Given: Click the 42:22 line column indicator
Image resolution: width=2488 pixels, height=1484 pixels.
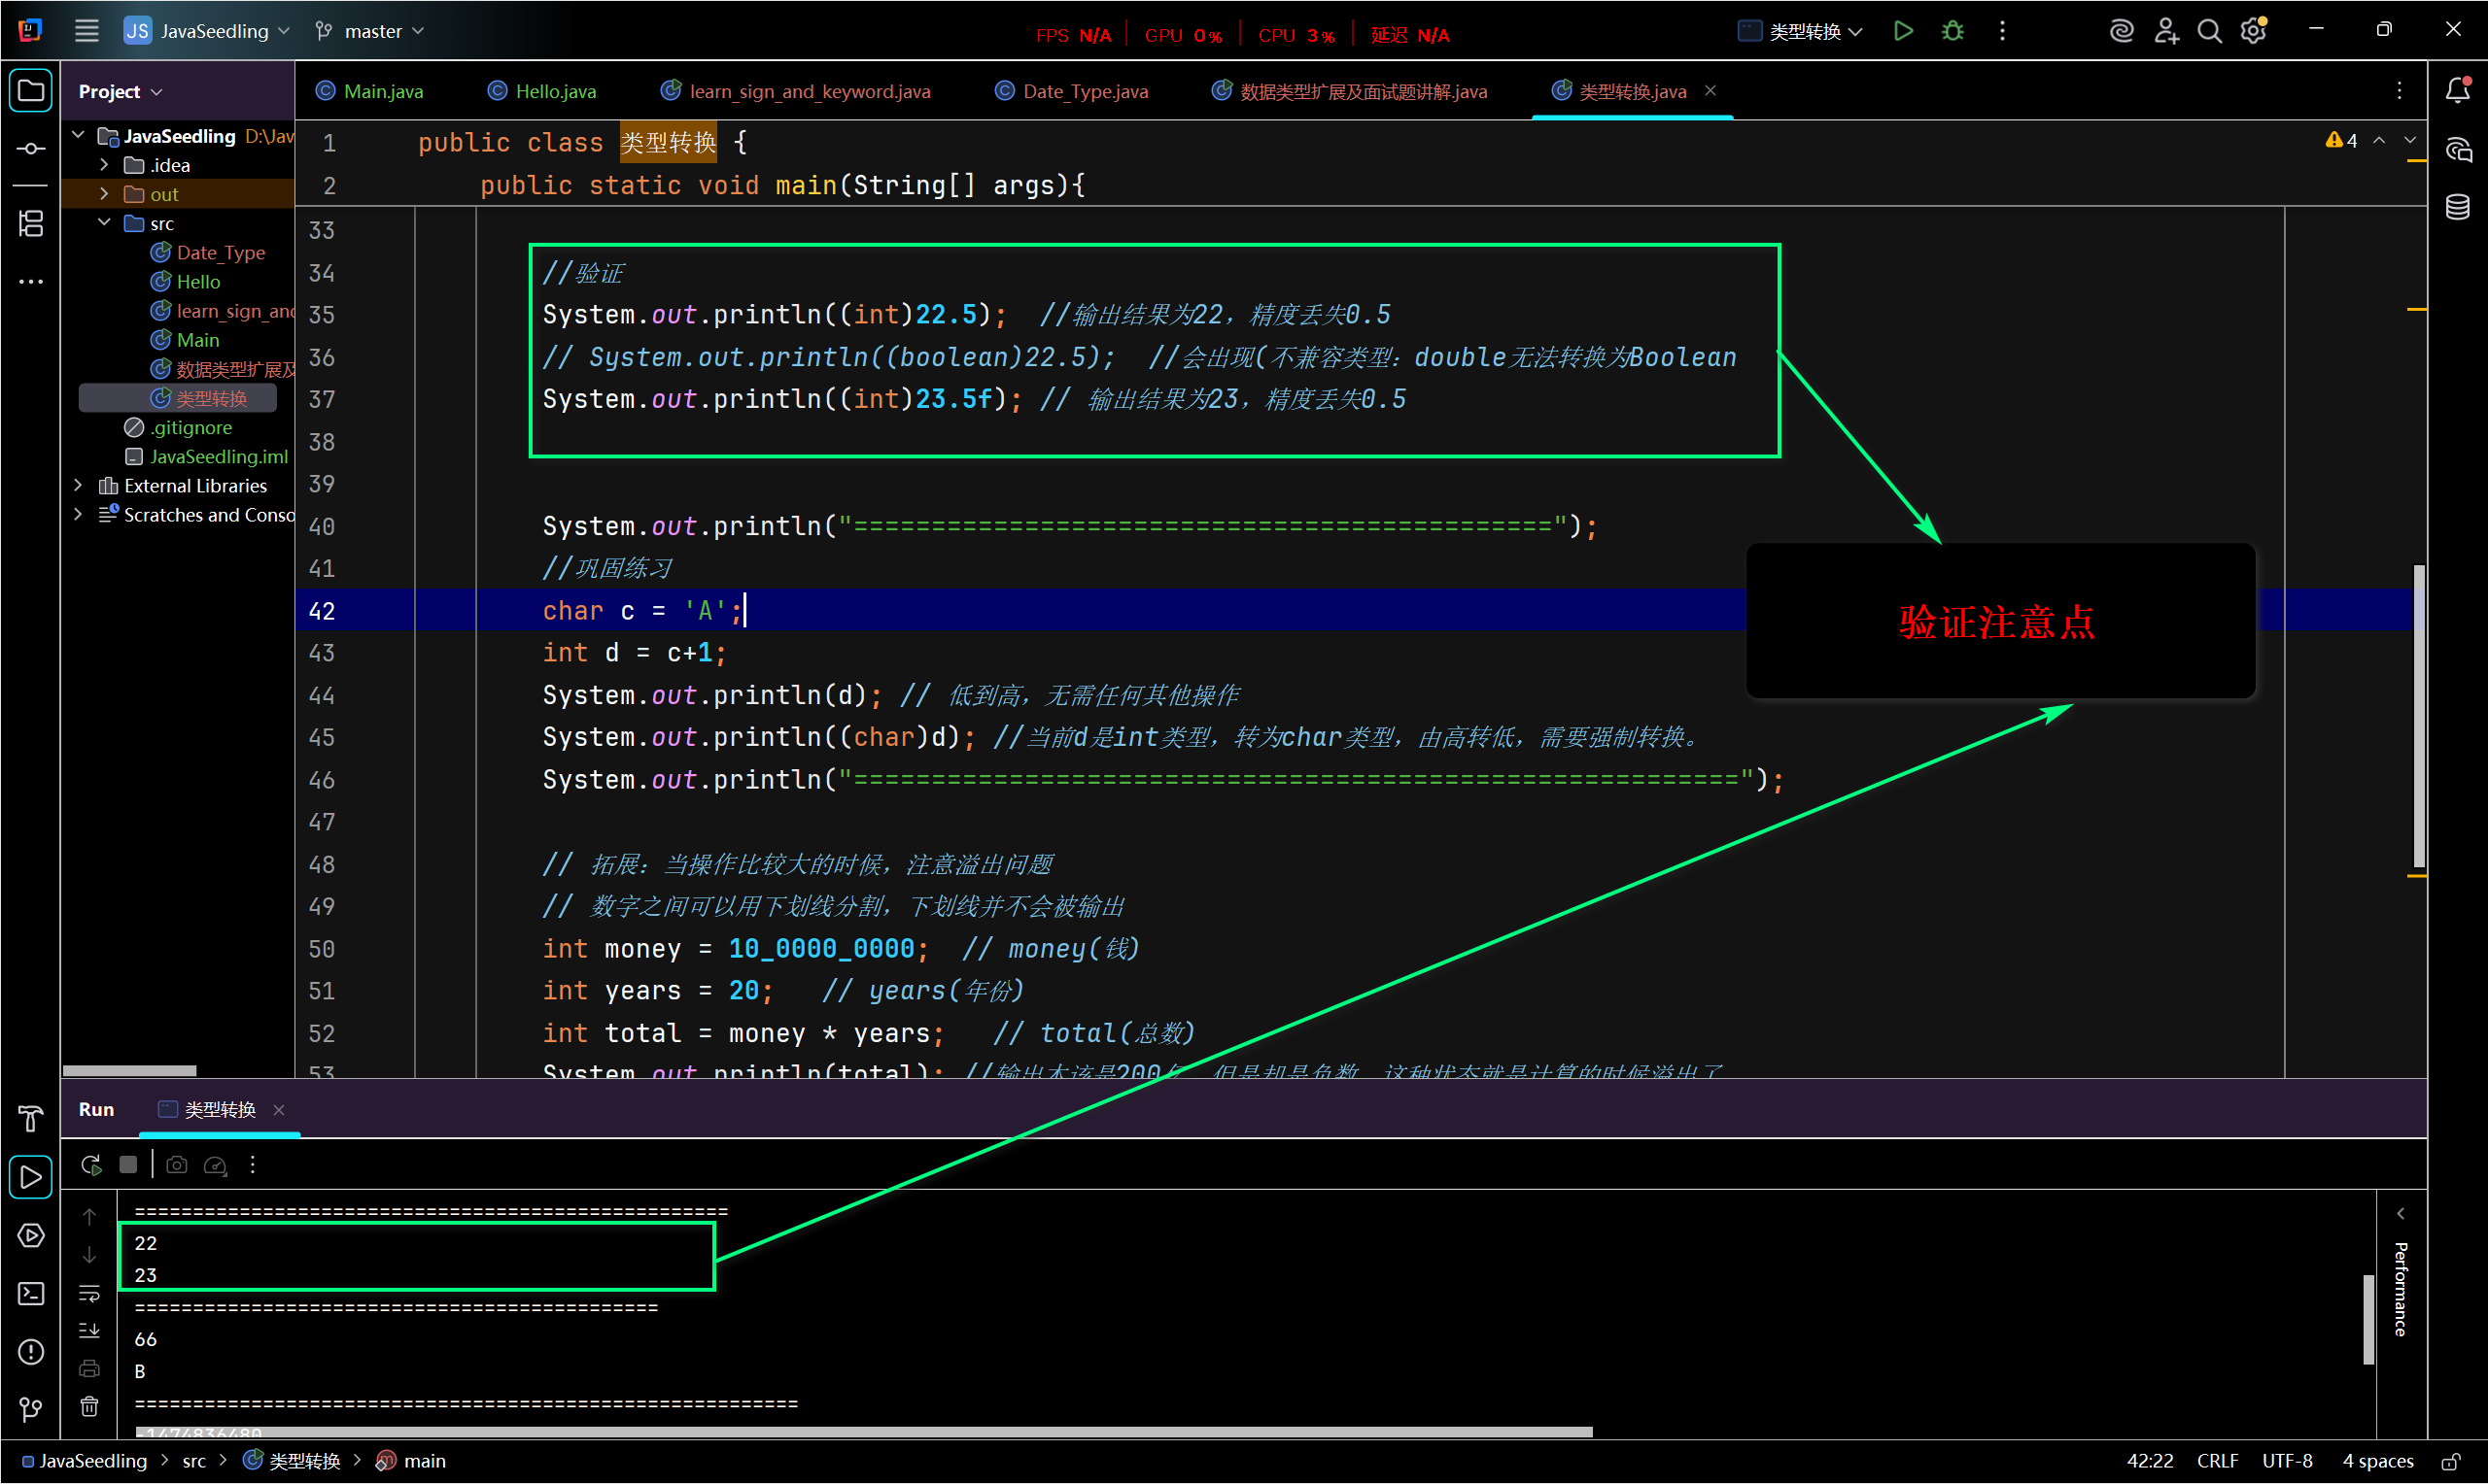Looking at the screenshot, I should pyautogui.click(x=2150, y=1462).
